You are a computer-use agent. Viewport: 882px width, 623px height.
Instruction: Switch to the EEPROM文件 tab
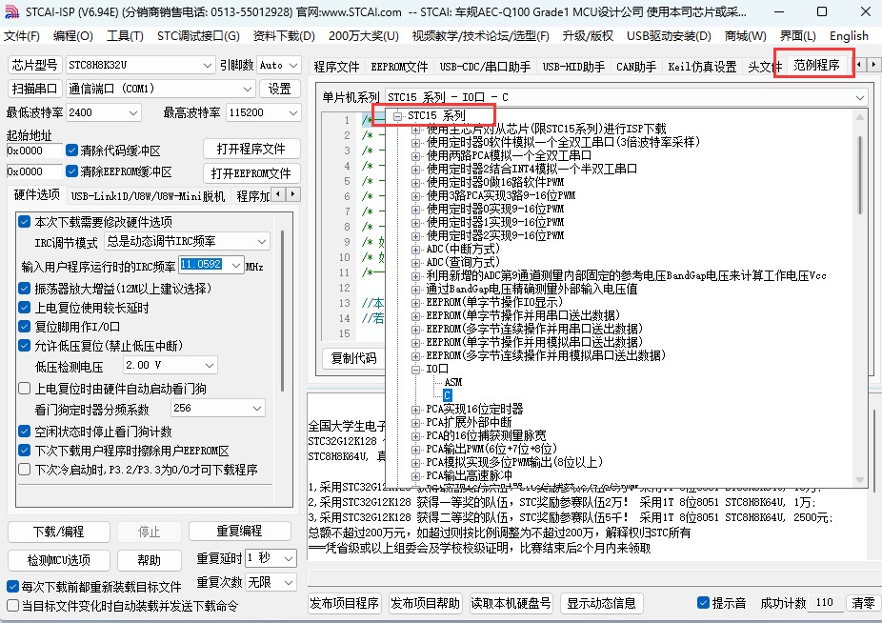(x=399, y=67)
